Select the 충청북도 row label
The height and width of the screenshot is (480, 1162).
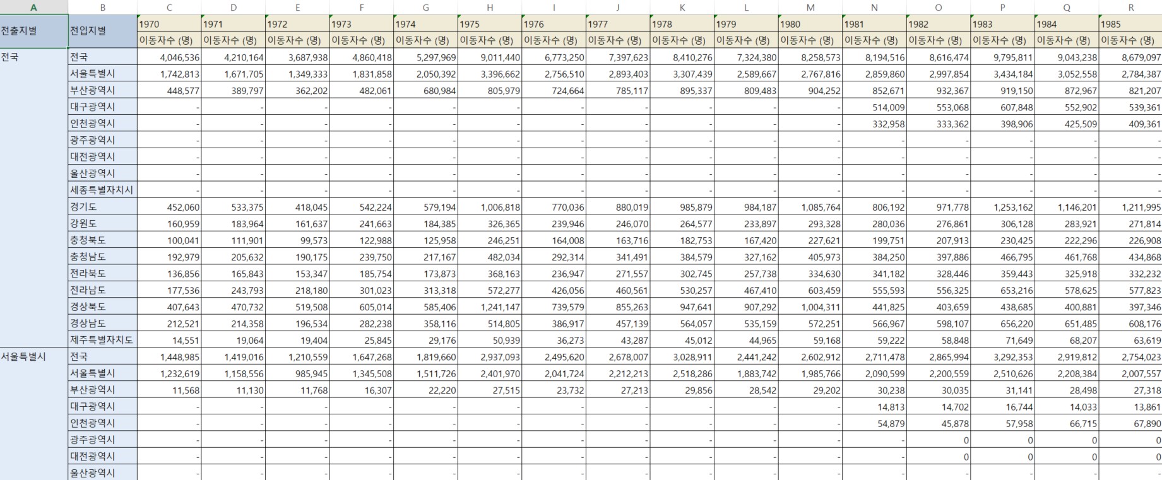pos(103,240)
